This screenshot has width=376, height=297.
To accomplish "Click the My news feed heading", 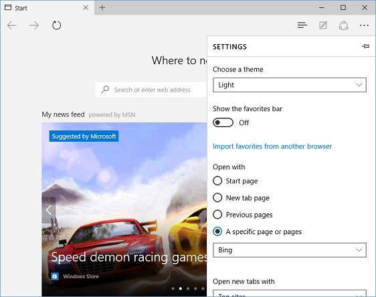I will click(x=63, y=114).
